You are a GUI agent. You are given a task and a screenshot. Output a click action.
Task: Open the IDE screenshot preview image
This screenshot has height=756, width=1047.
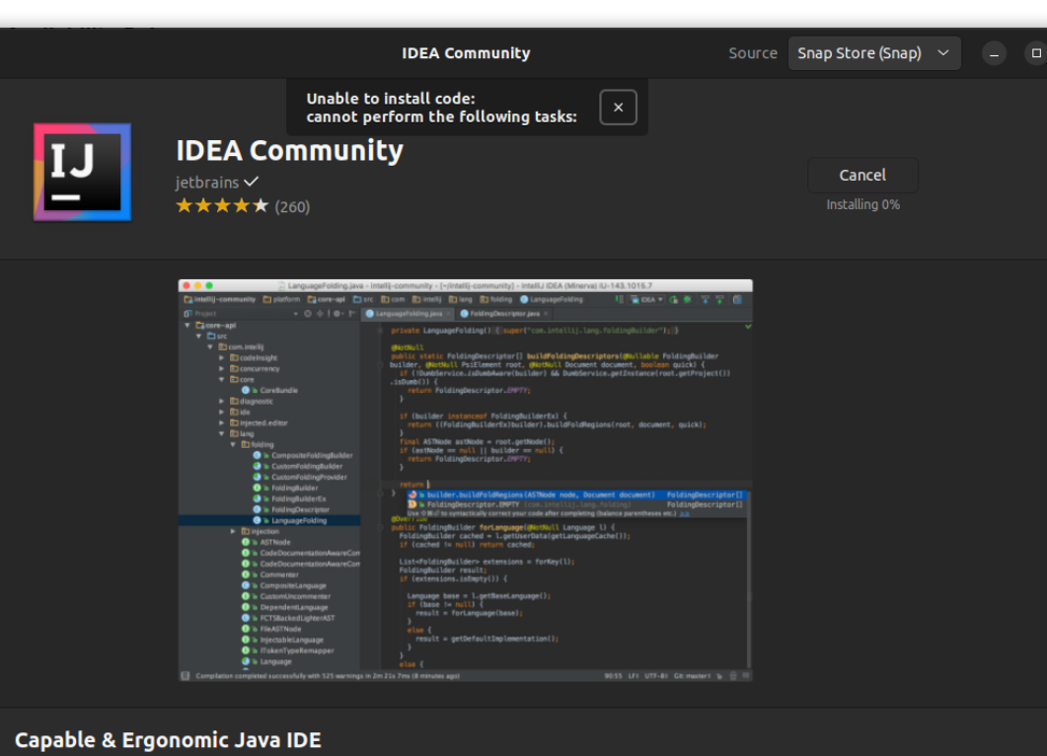tap(466, 481)
